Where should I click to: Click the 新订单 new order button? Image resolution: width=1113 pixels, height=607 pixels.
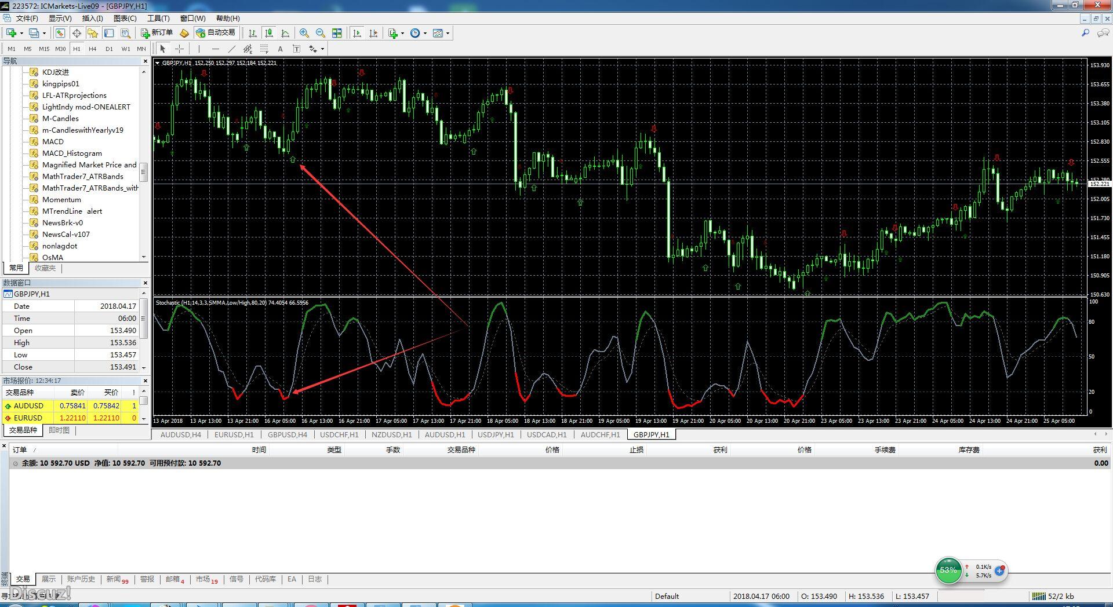click(x=157, y=33)
